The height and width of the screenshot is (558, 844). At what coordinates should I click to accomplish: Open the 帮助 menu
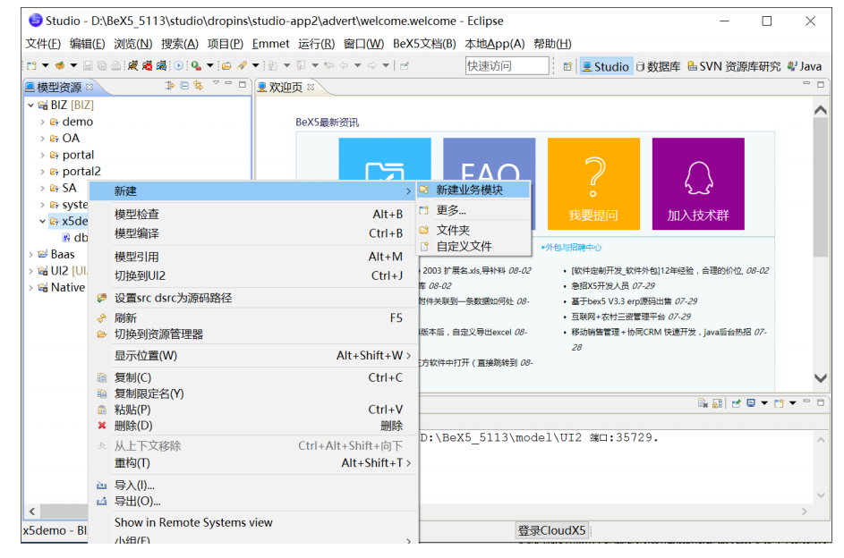point(552,43)
